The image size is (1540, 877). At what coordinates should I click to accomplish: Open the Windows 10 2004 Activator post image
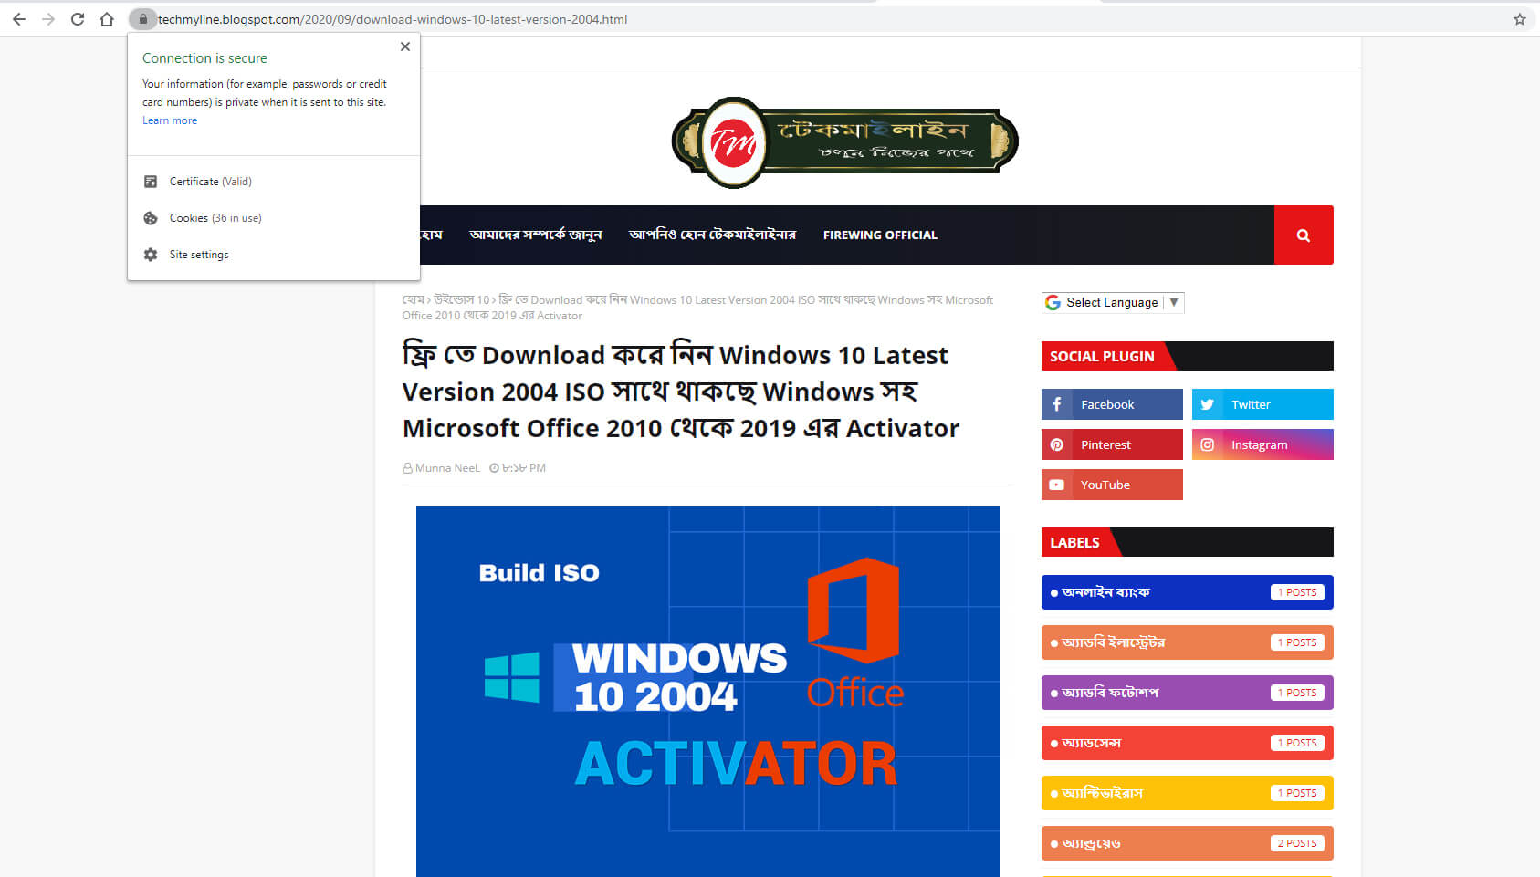coord(708,692)
